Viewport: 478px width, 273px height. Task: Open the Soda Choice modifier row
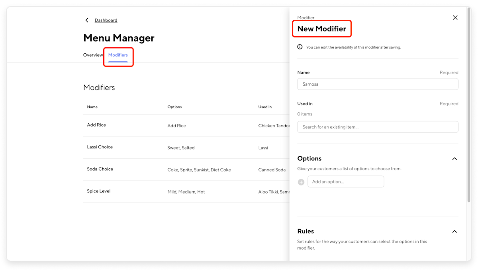pyautogui.click(x=186, y=170)
